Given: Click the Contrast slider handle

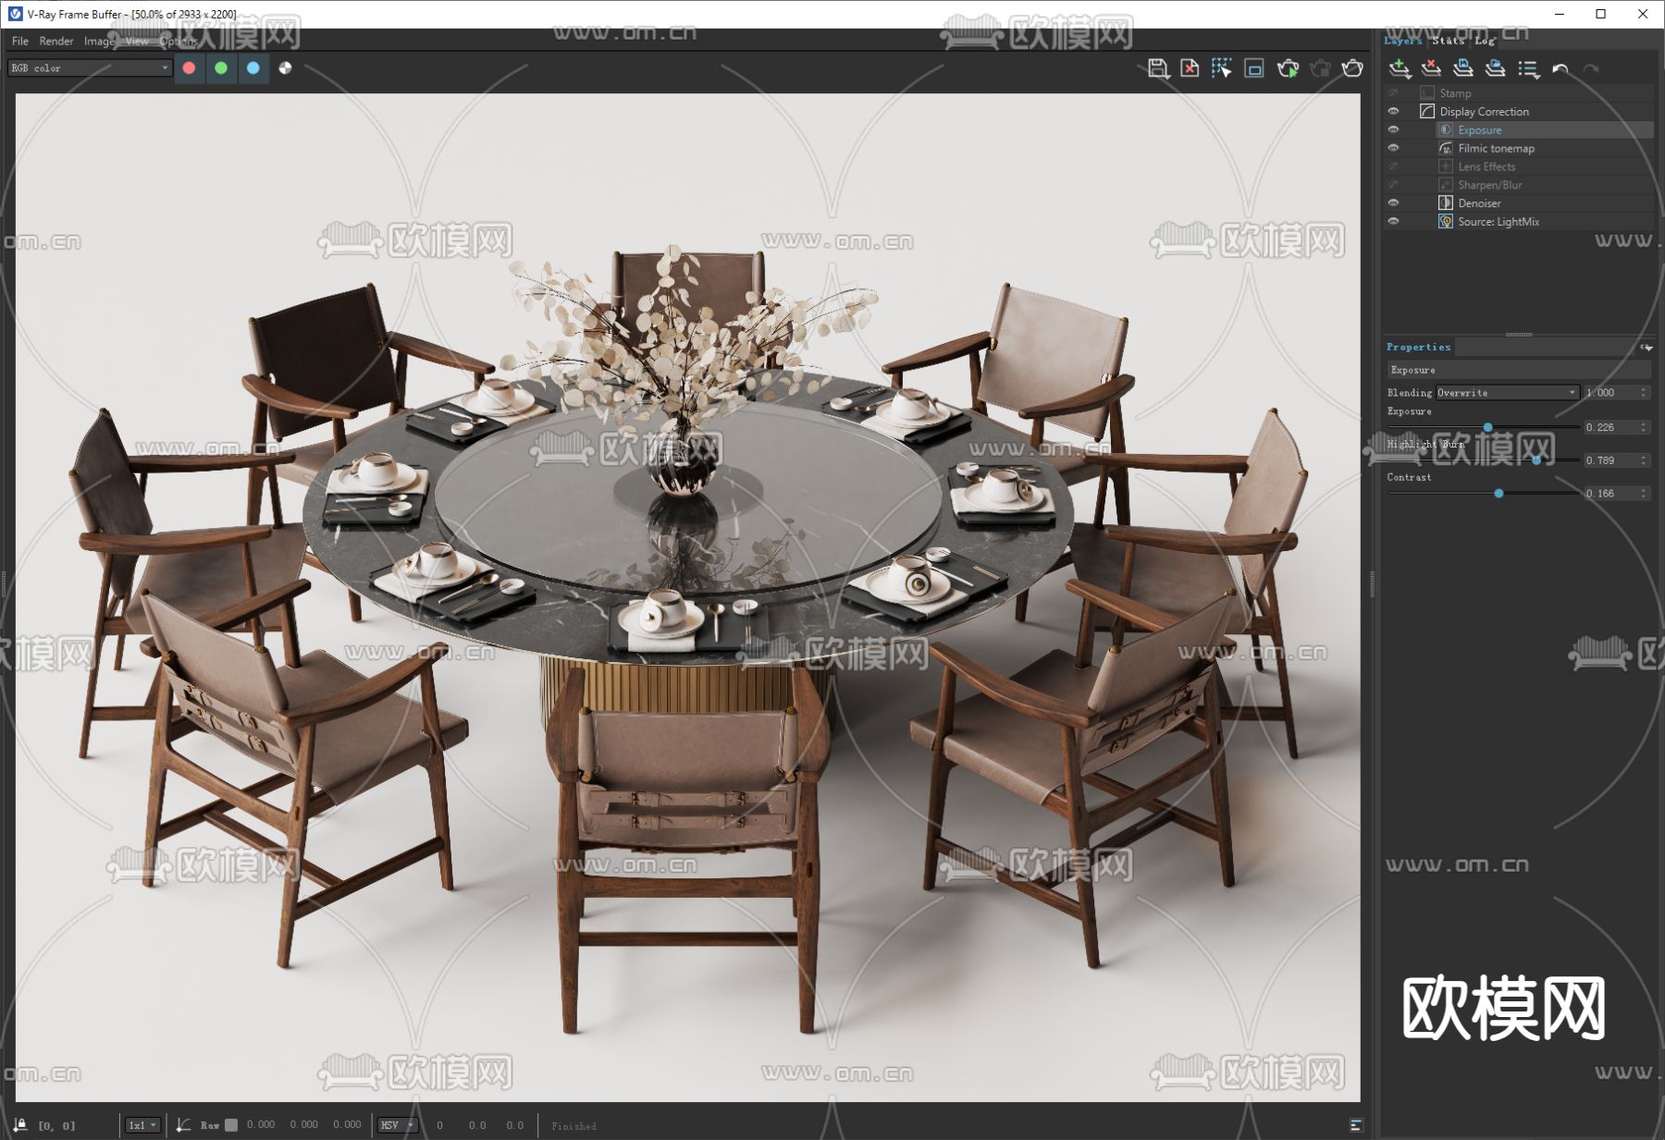Looking at the screenshot, I should 1498,493.
